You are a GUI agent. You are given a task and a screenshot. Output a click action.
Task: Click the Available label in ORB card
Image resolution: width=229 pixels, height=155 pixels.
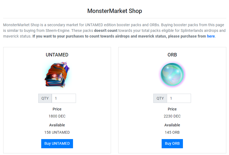tap(172, 125)
